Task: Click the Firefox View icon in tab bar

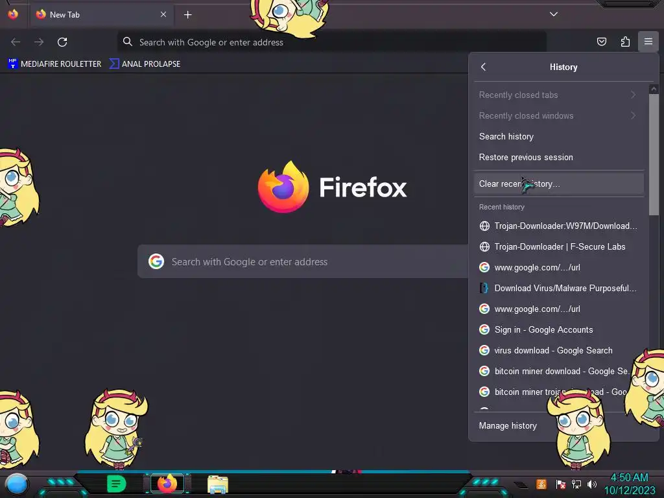Action: (x=13, y=14)
